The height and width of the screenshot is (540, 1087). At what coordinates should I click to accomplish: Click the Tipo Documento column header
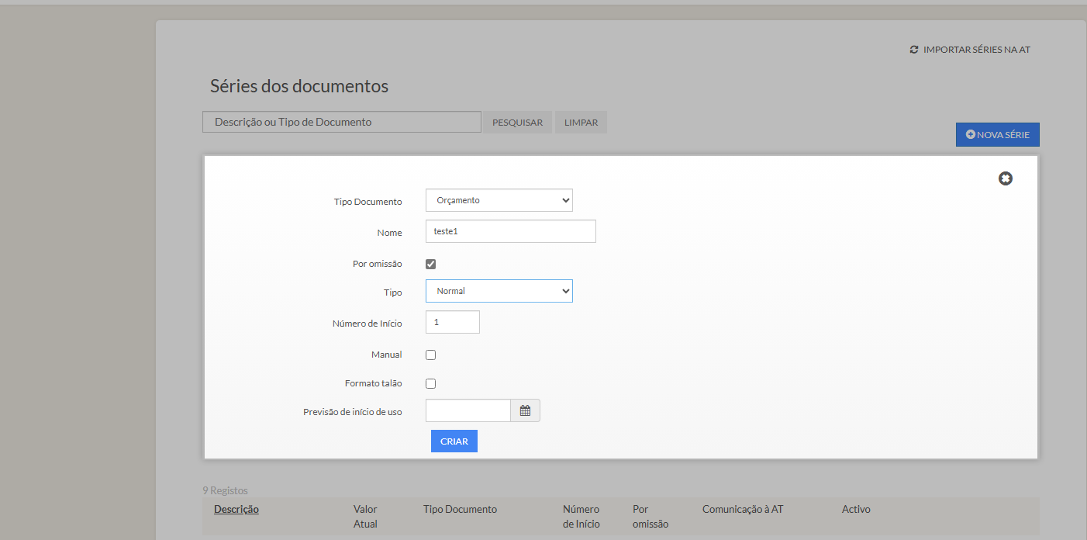[x=461, y=509]
